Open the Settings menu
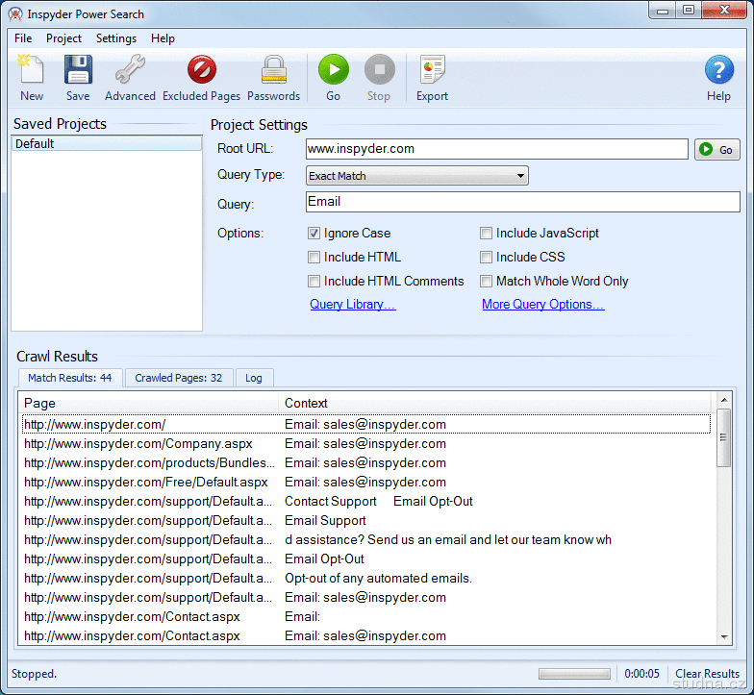 [x=115, y=38]
